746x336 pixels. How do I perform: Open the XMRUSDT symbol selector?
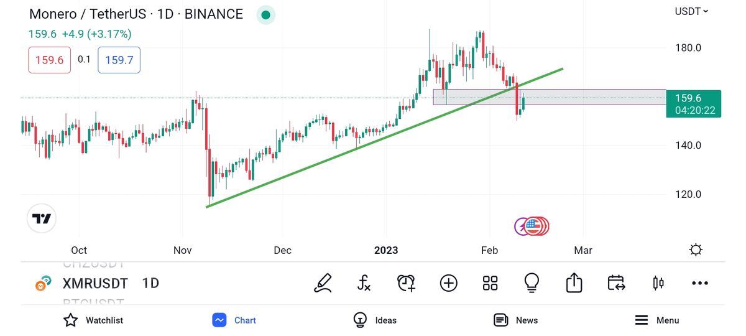click(95, 284)
